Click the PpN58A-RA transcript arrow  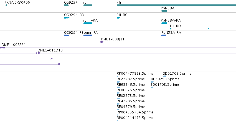point(164,23)
